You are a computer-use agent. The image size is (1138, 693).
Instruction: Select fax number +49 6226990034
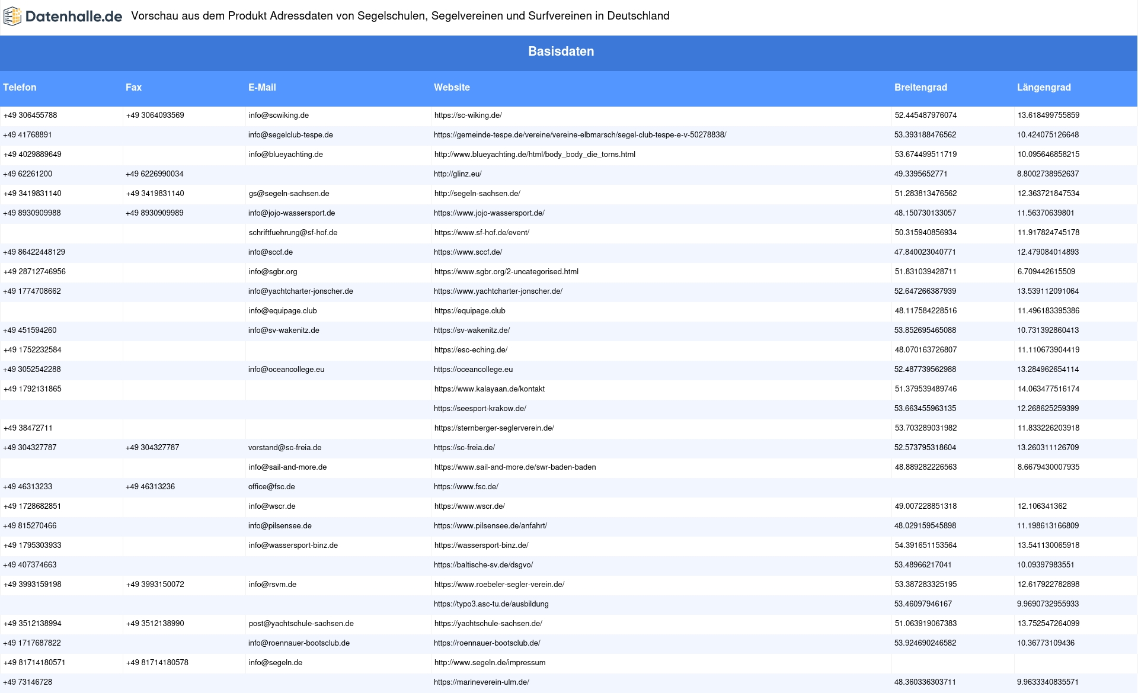(155, 174)
